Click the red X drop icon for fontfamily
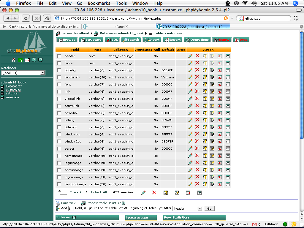Viewport: 304px width, 228px height. (197, 77)
